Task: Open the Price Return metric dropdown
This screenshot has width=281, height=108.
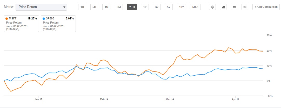Action: pos(41,7)
